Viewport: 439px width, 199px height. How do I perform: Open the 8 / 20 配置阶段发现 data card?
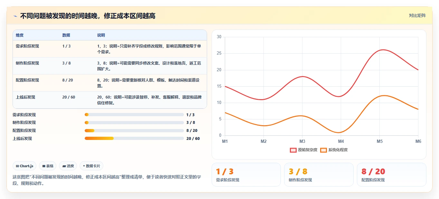click(x=392, y=175)
